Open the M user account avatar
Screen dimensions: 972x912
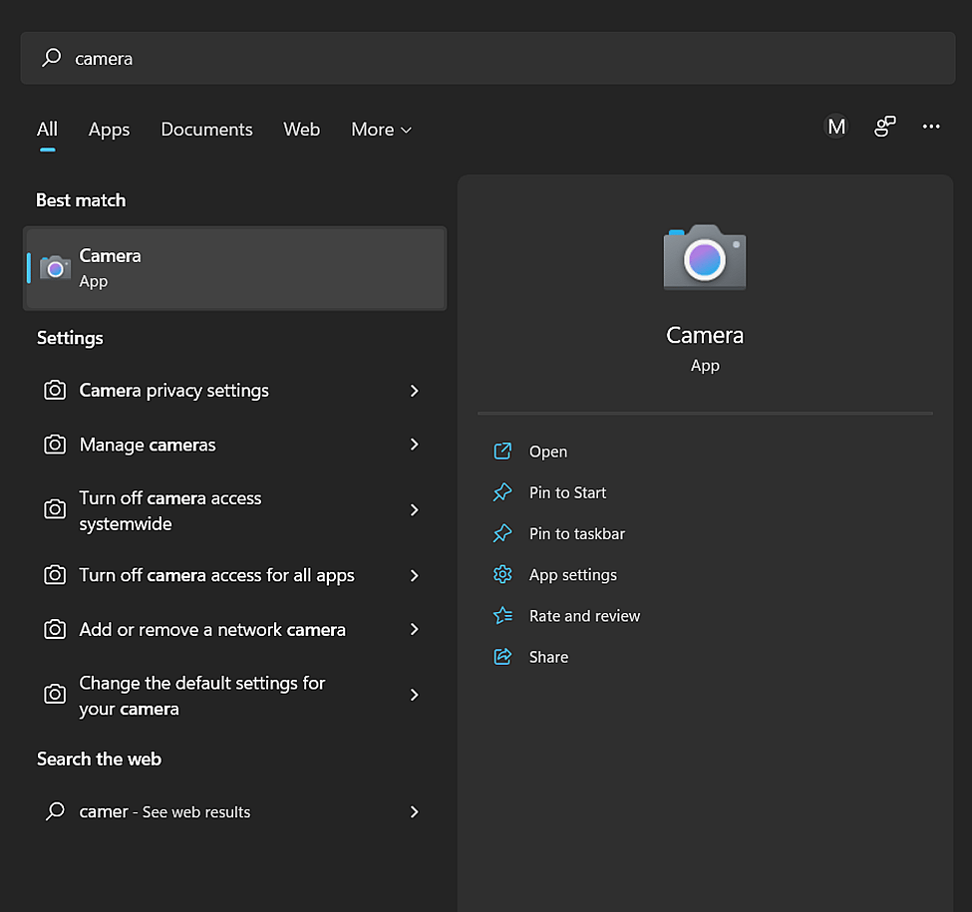tap(836, 127)
